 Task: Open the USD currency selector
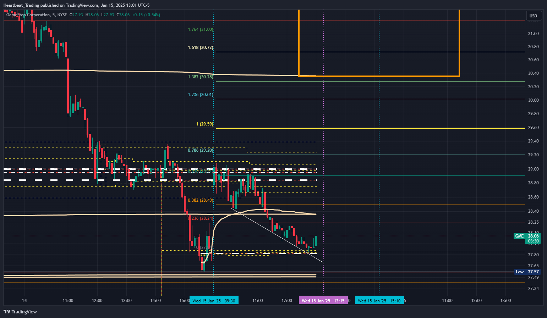[533, 16]
